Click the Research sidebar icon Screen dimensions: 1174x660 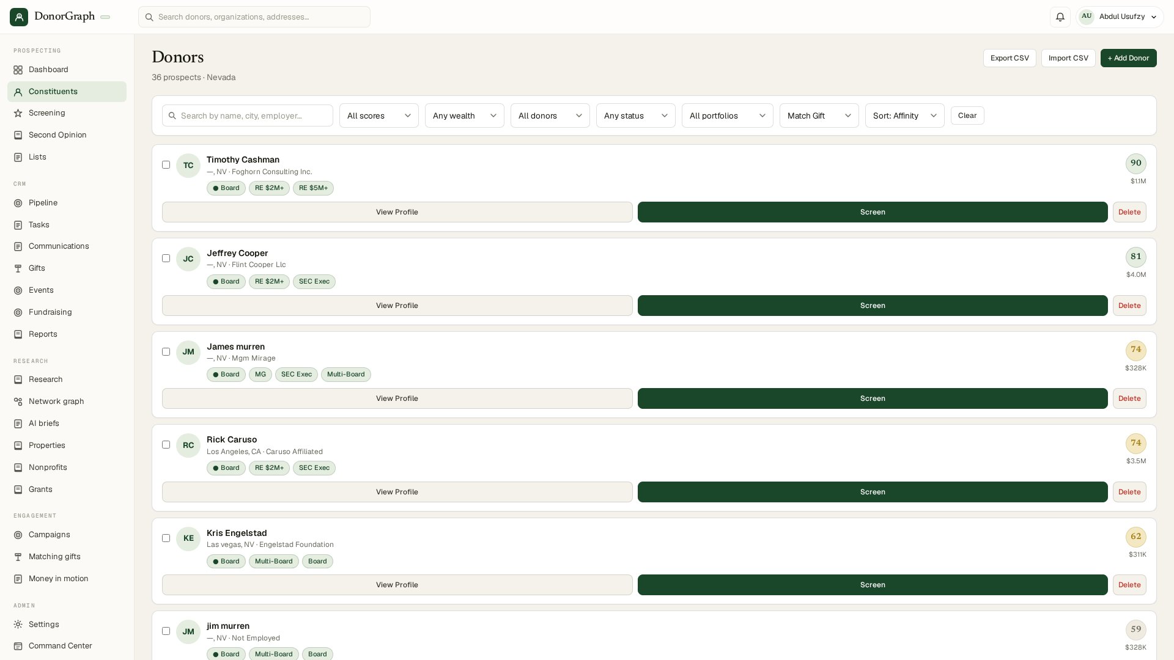tap(18, 380)
